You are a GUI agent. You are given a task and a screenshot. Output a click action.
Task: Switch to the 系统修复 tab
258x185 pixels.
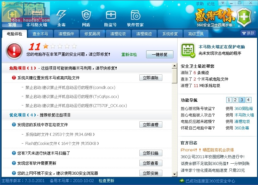coord(170,34)
